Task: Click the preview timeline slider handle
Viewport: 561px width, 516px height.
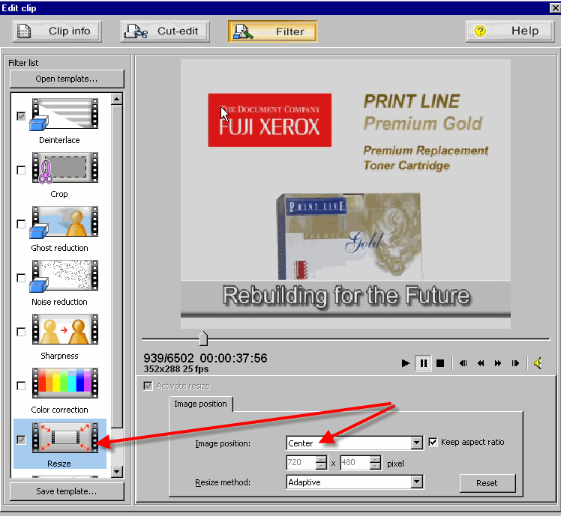Action: 203,339
